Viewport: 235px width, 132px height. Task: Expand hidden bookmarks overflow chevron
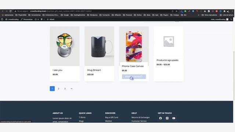199,15
